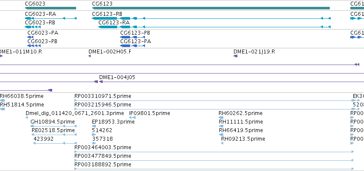364x171 pixels.
Task: Select the RP003188892.5prime EST
Action: pyautogui.click(x=214, y=169)
